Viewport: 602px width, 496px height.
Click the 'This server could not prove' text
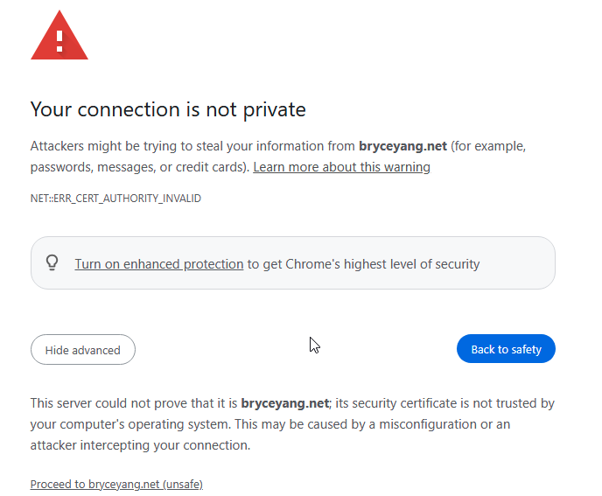114,403
